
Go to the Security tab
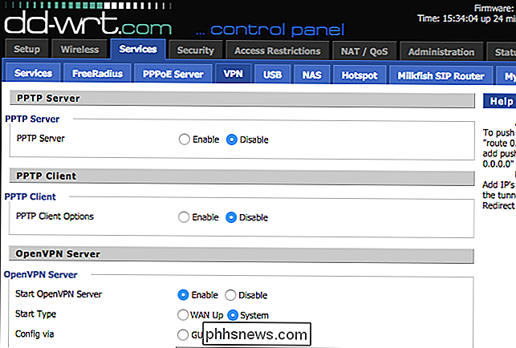(x=196, y=51)
